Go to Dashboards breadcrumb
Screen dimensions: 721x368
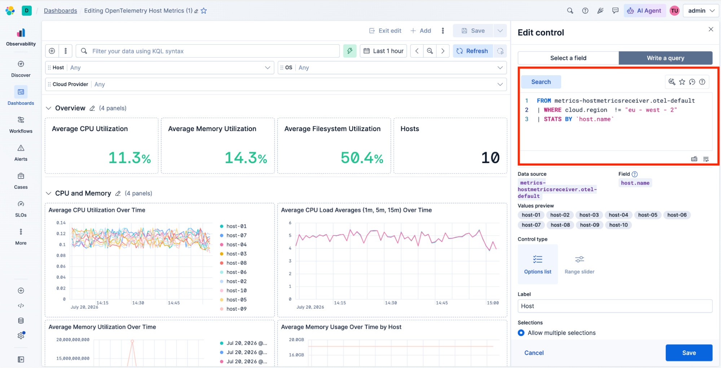point(60,11)
